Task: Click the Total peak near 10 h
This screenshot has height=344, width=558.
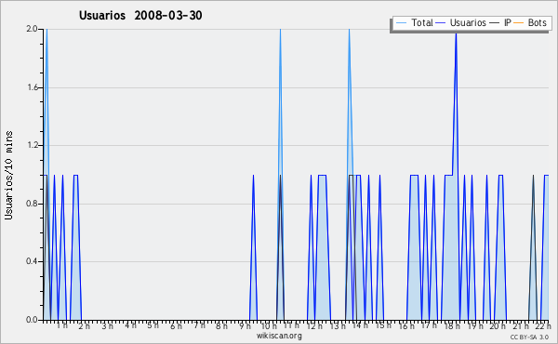Action: pos(281,30)
